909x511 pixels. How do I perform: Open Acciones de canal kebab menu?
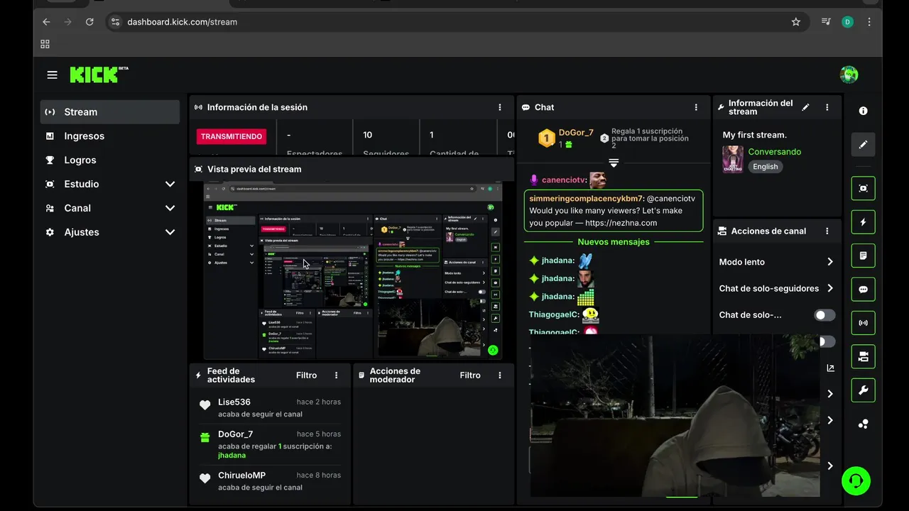tap(827, 231)
